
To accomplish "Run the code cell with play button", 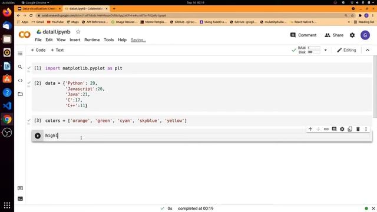I will point(38,135).
